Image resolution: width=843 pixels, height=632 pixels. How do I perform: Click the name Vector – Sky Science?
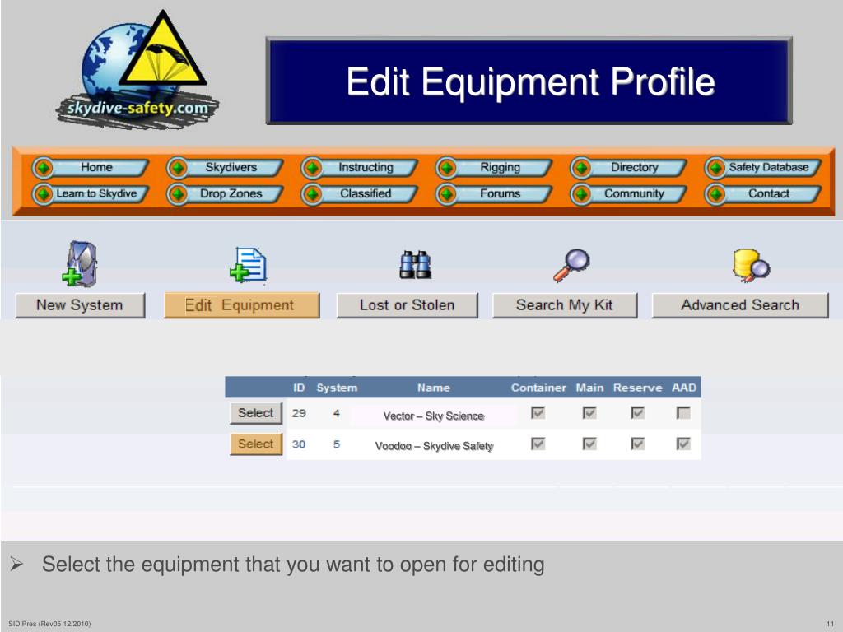point(433,416)
